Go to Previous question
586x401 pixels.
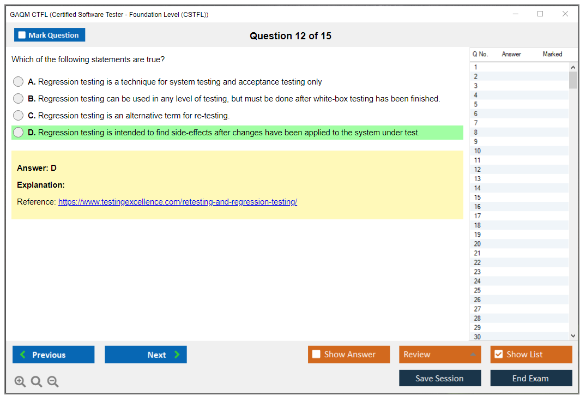[x=53, y=355]
